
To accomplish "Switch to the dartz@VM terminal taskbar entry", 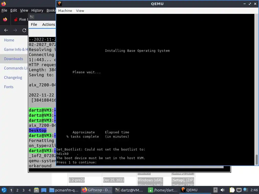I will 129,190.
